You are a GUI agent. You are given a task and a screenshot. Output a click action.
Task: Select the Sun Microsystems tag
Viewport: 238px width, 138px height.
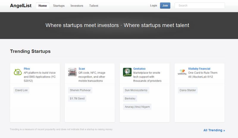pyautogui.click(x=137, y=90)
